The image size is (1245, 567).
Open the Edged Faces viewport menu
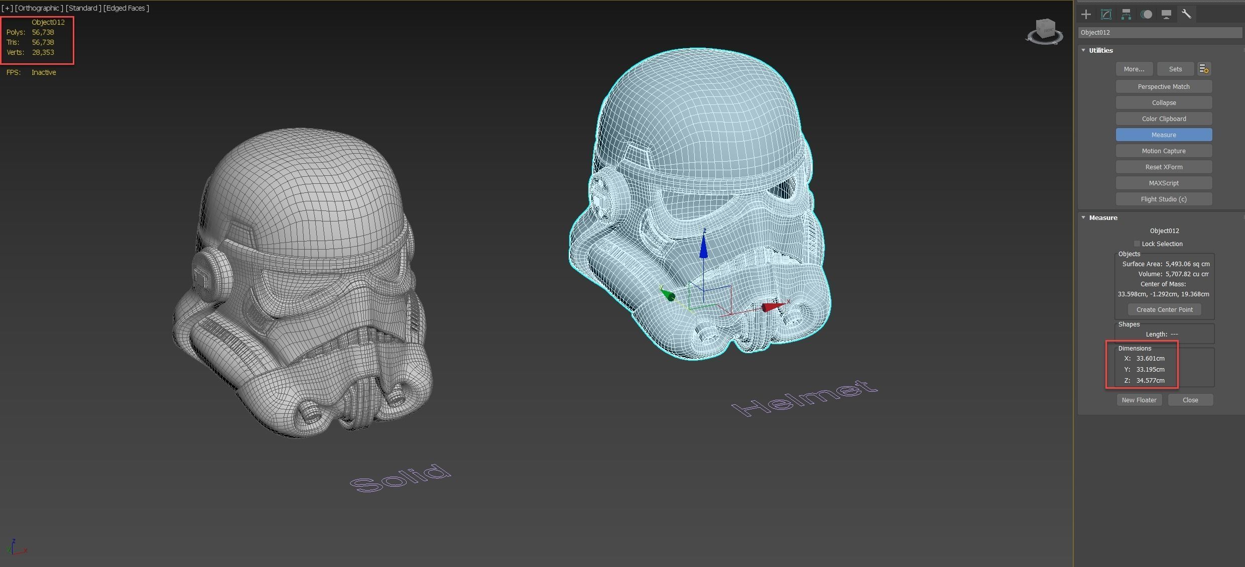click(x=126, y=8)
